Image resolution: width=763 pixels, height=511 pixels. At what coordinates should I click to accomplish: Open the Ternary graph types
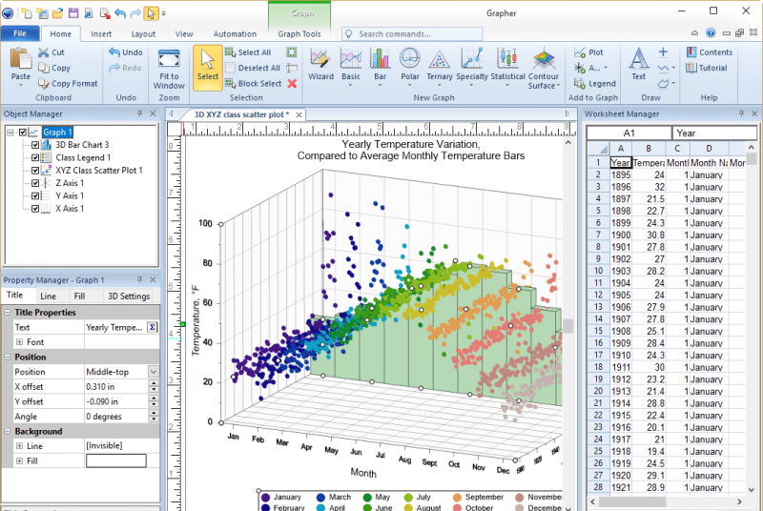(x=440, y=67)
